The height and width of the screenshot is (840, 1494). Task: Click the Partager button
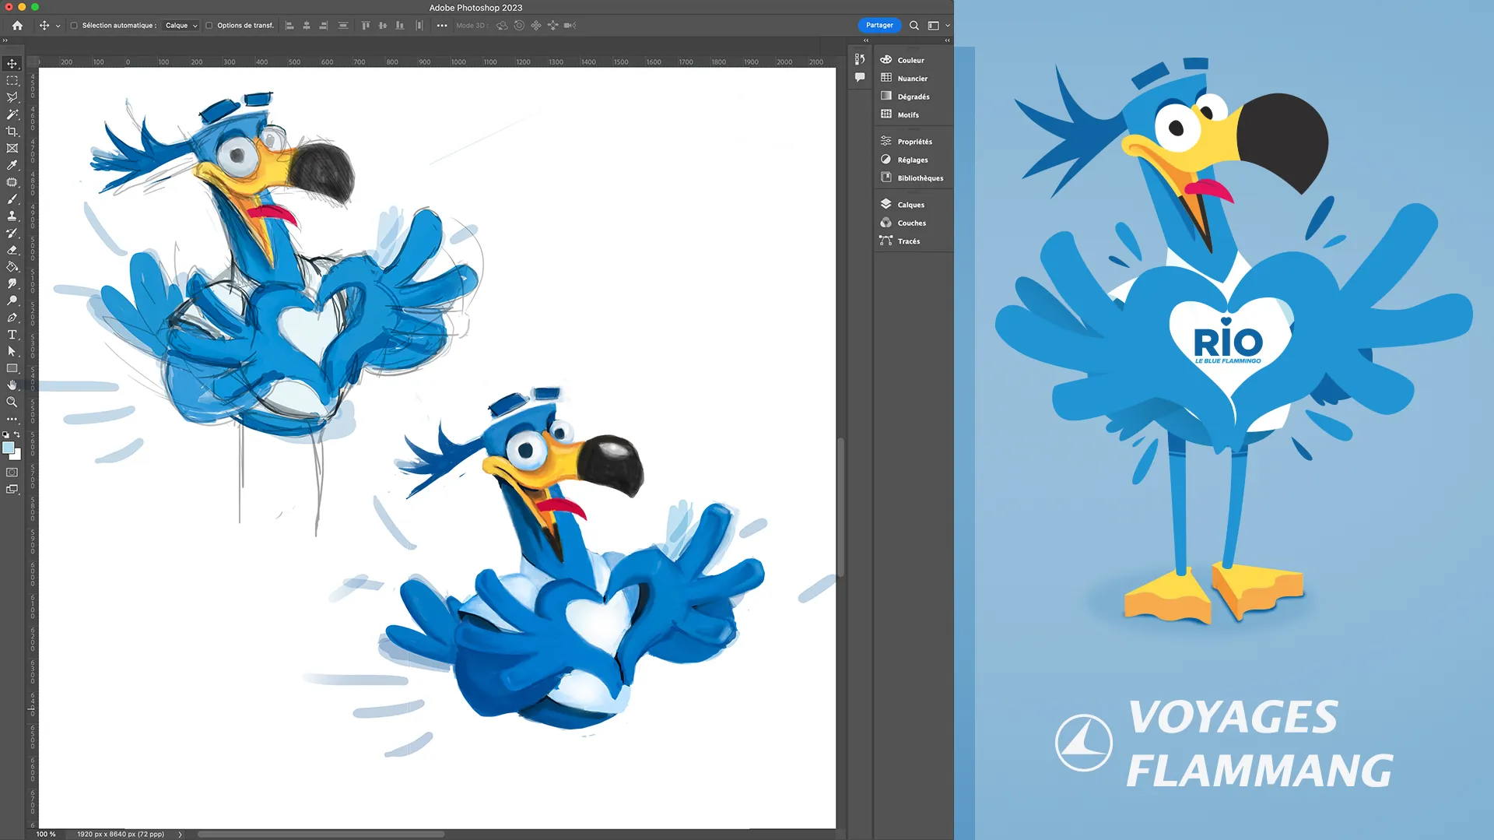(x=879, y=26)
